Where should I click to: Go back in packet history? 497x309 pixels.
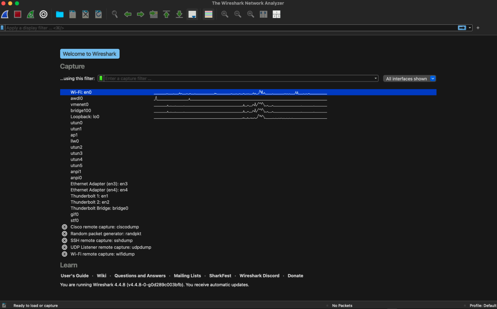[128, 14]
